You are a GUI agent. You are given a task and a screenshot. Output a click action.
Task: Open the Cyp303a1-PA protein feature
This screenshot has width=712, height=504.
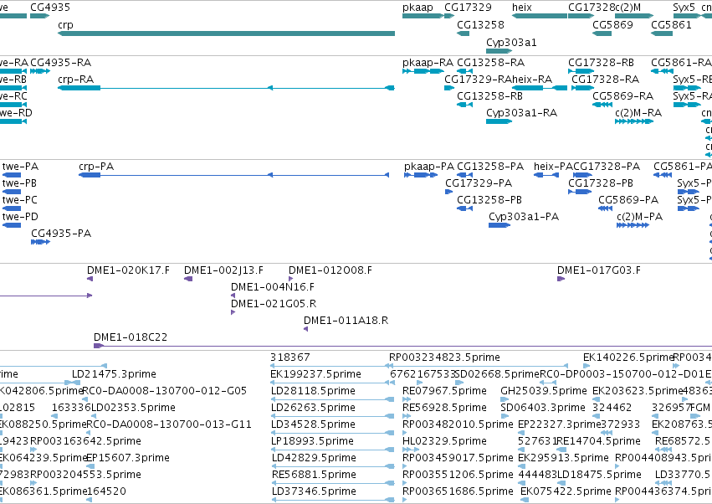[499, 225]
